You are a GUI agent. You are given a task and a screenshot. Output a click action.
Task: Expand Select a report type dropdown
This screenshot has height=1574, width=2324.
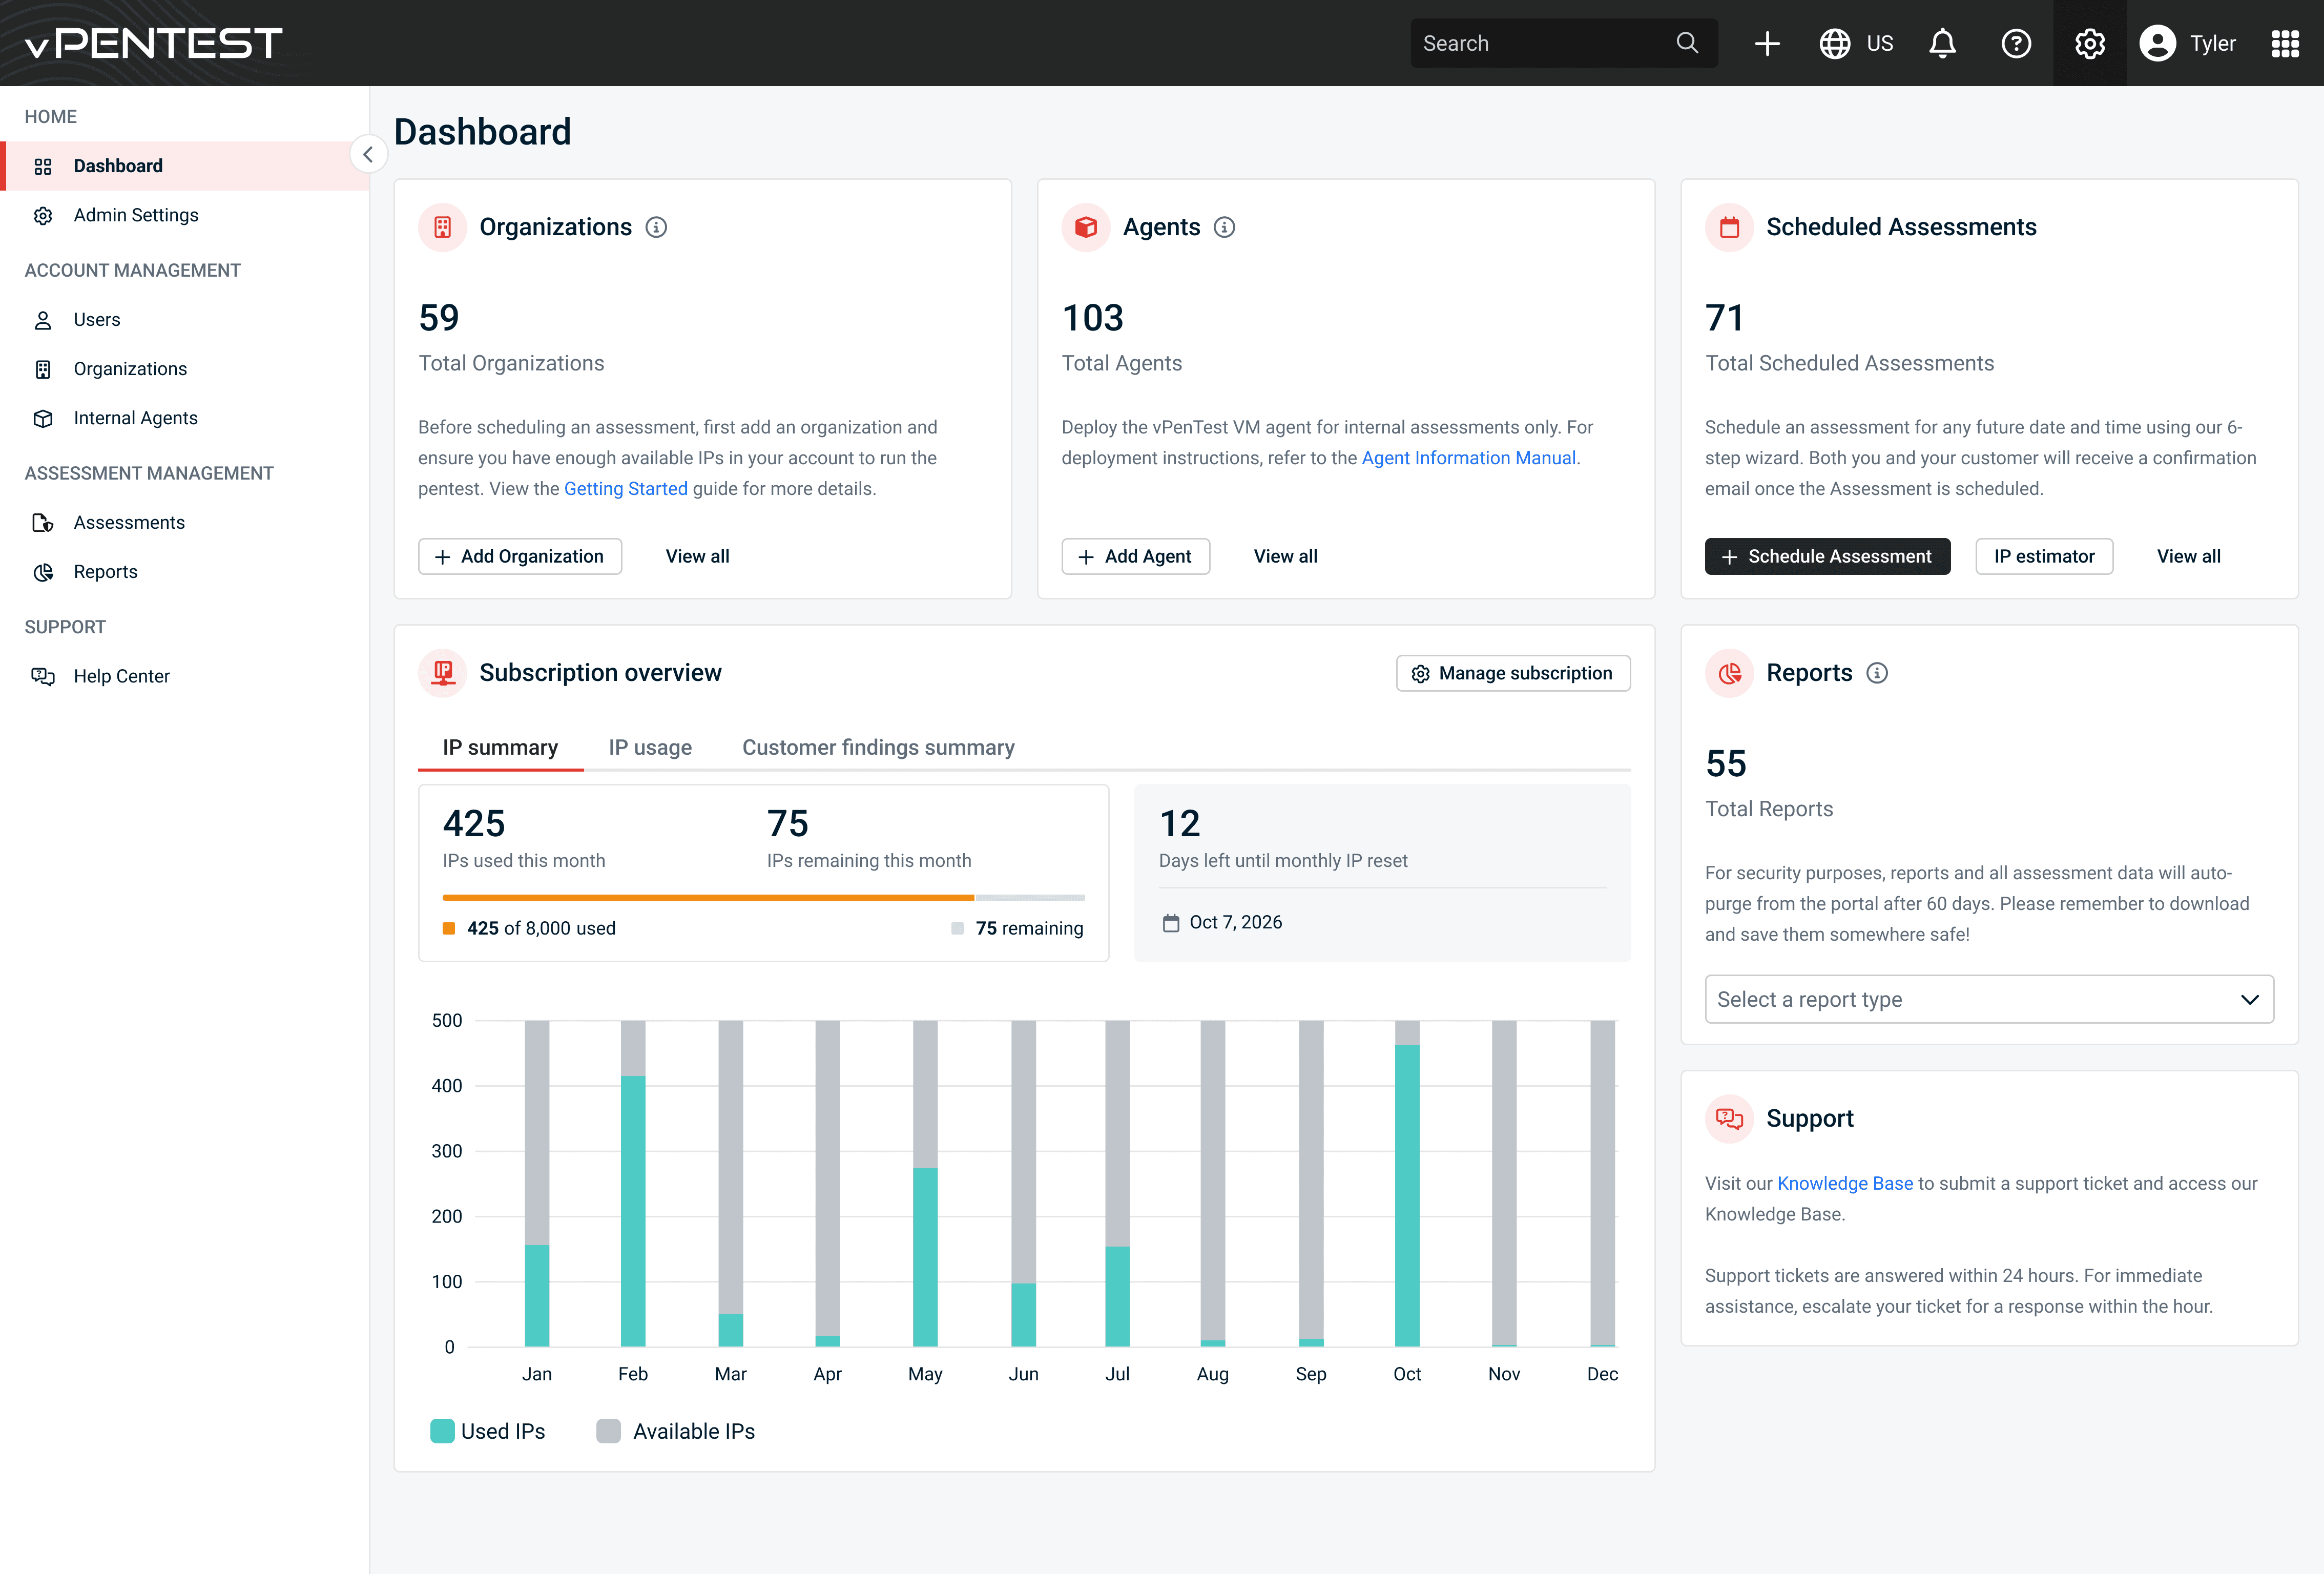point(1988,999)
